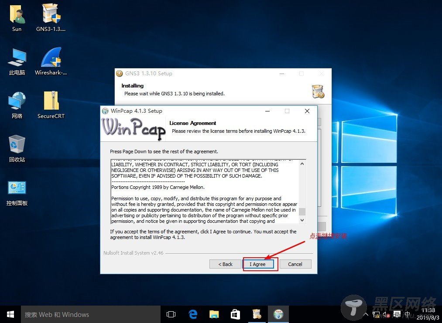This screenshot has height=323, width=442.
Task: Open the Windows Store taskbar icon
Action: [235, 315]
